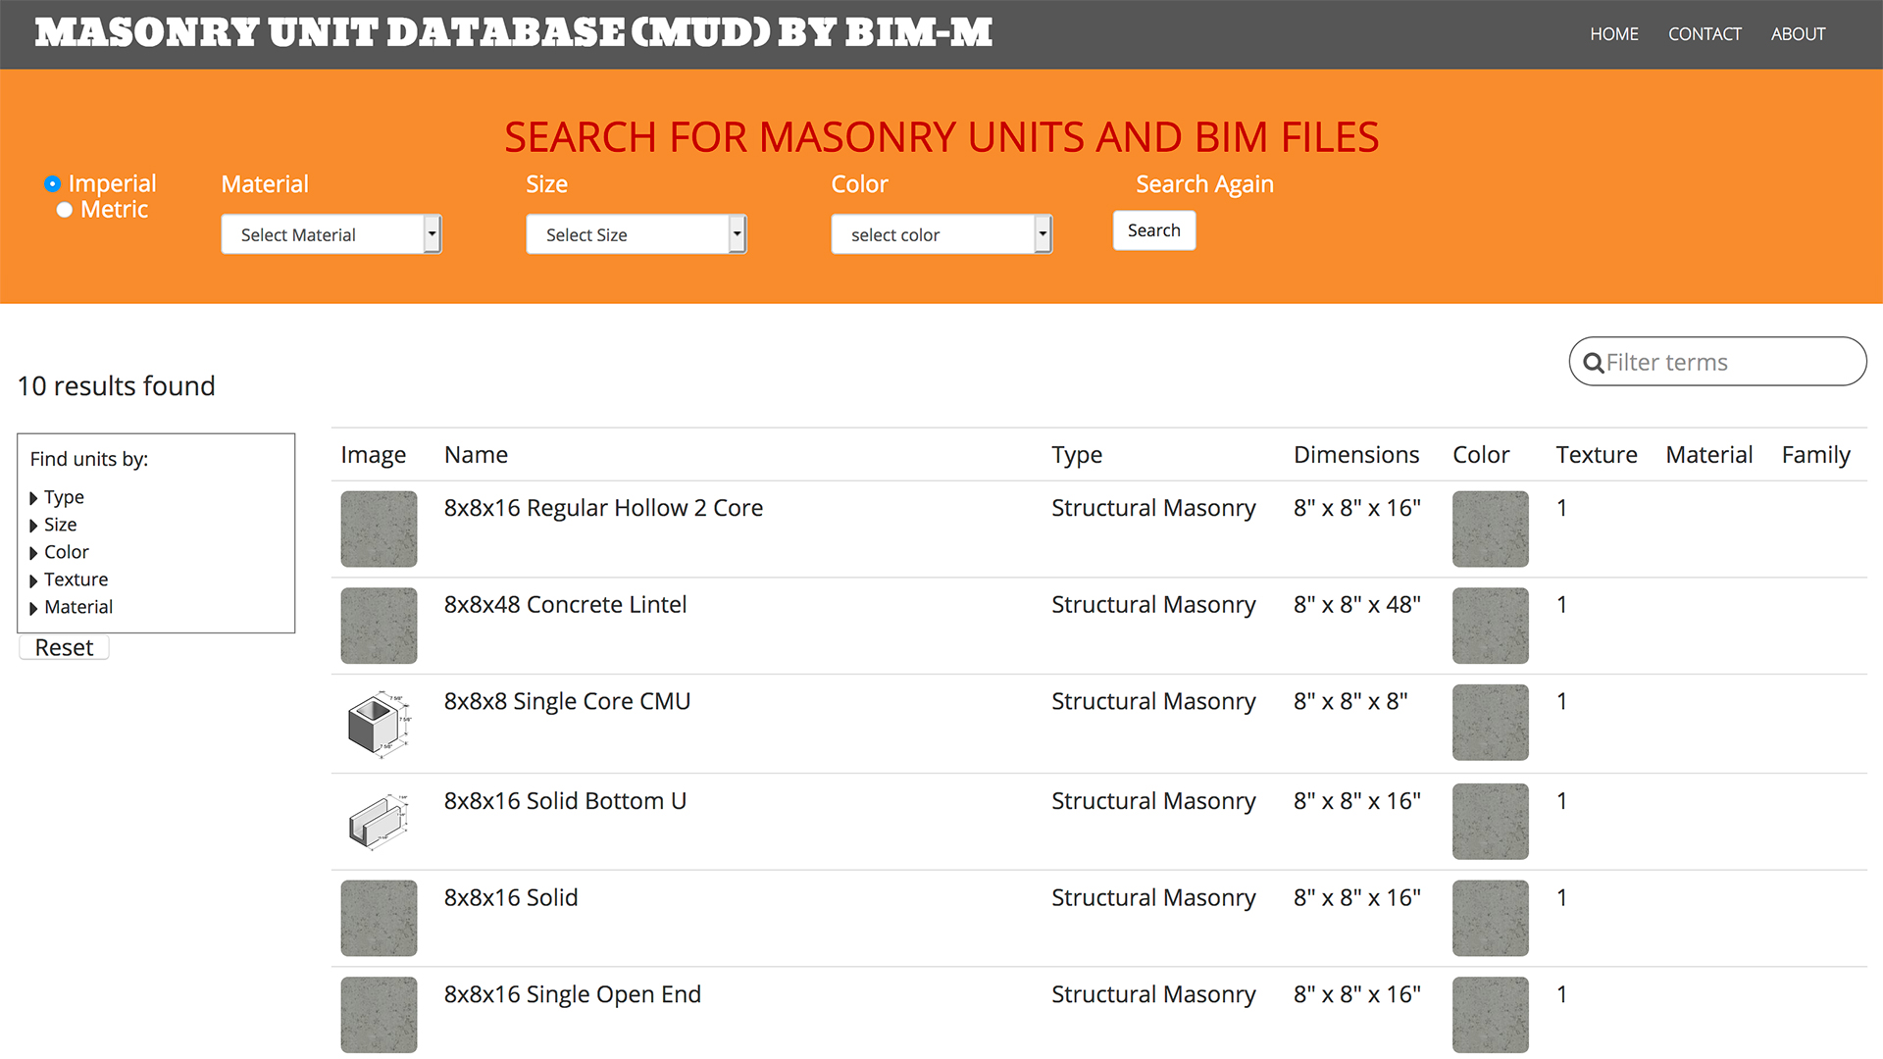1883x1059 pixels.
Task: Click the magnifier icon in the Filter terms box
Action: tap(1594, 362)
